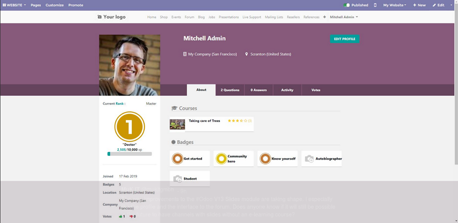Click the Joined date 17 Feb 2019
The image size is (458, 223).
click(128, 176)
